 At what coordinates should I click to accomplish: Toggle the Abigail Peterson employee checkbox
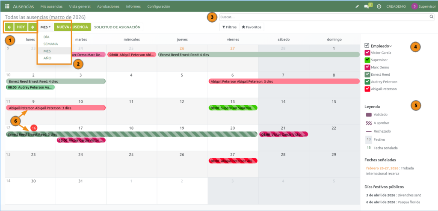(x=367, y=89)
